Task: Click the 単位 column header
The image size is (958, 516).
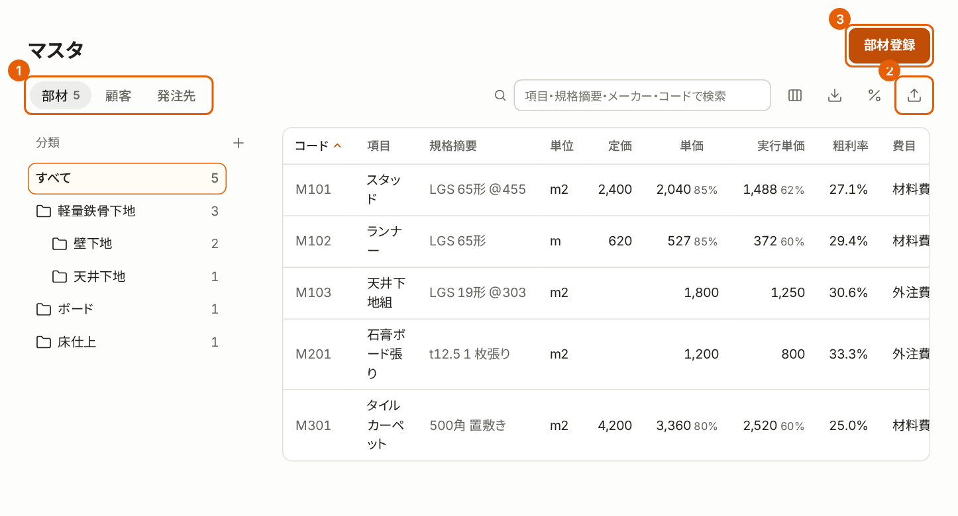Action: (562, 146)
